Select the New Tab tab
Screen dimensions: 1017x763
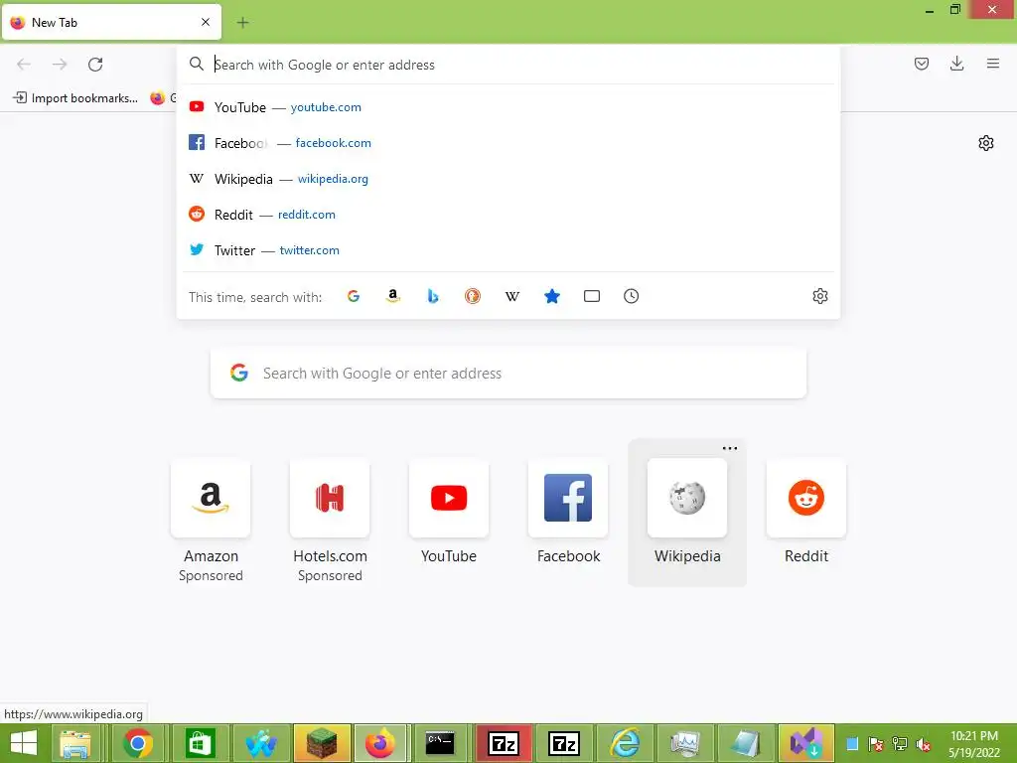(111, 22)
